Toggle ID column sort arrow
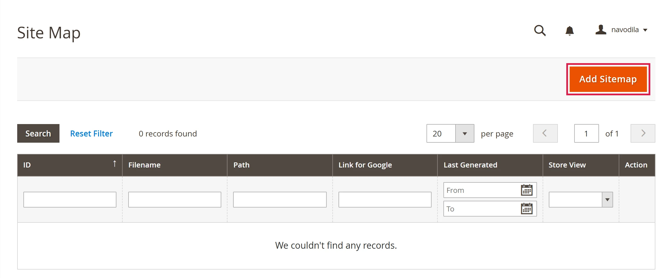Screen dimensions: 672x278 pyautogui.click(x=114, y=164)
